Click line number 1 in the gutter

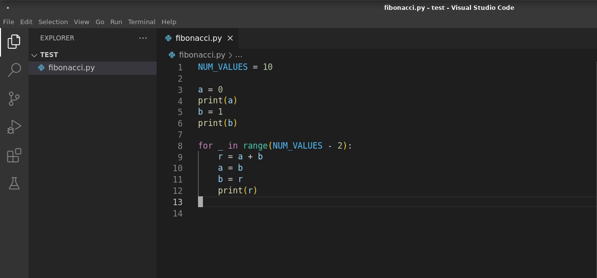tap(180, 67)
